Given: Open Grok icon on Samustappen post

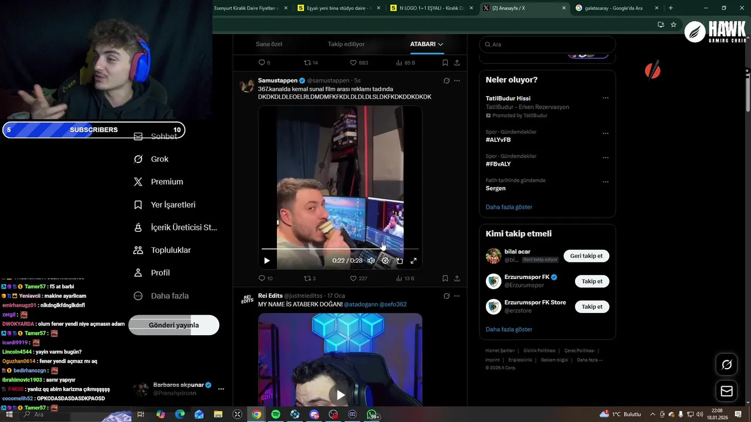Looking at the screenshot, I should 446,81.
